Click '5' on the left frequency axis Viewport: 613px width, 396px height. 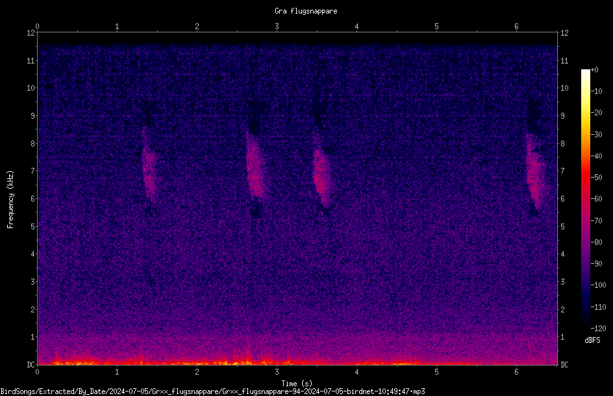click(x=33, y=227)
